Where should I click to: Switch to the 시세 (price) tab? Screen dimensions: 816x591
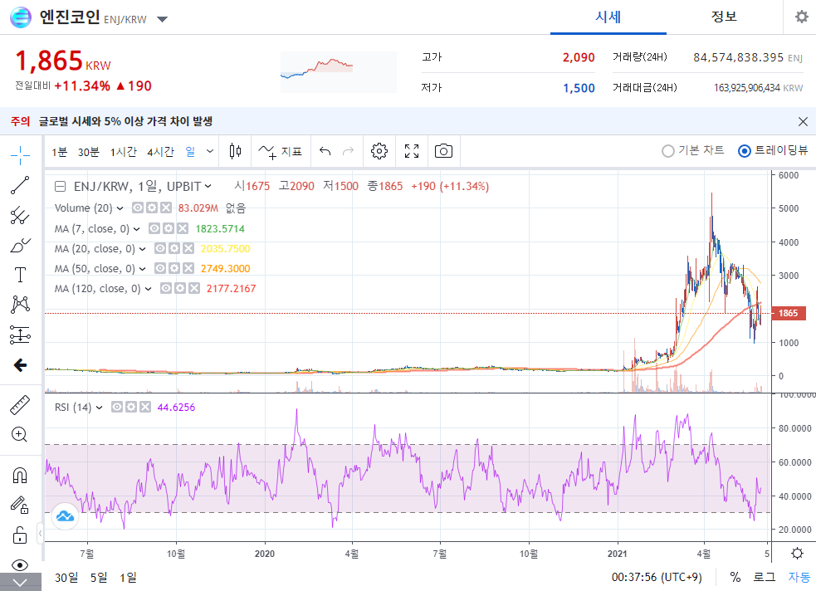click(608, 17)
